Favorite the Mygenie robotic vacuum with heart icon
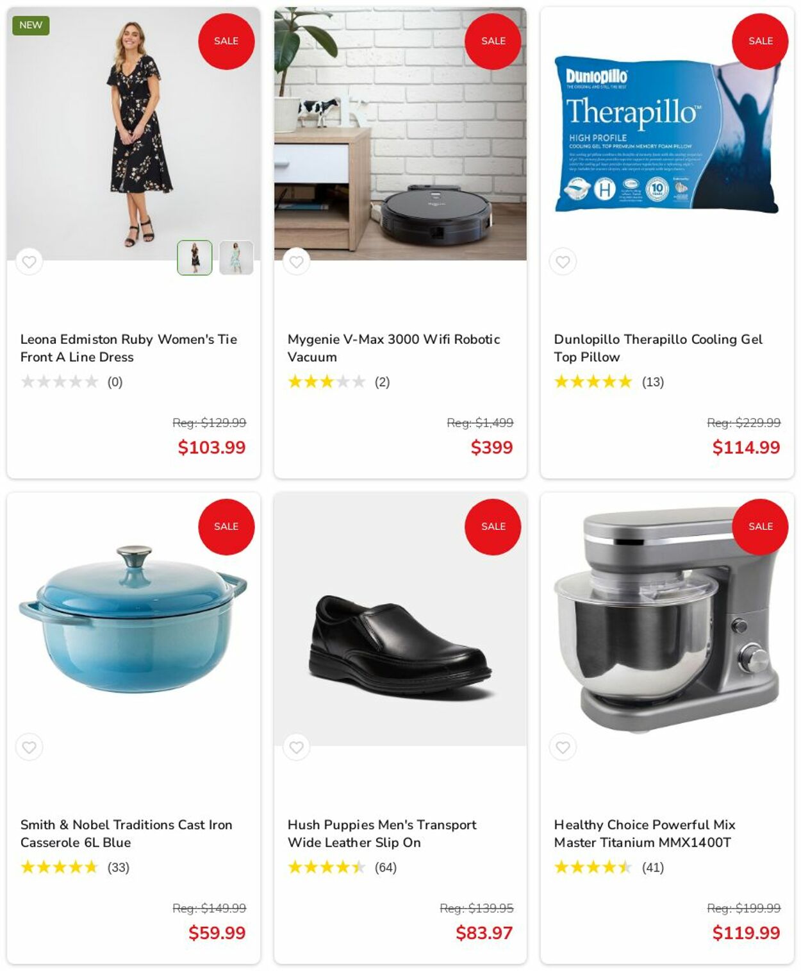Image resolution: width=801 pixels, height=971 pixels. [x=296, y=262]
